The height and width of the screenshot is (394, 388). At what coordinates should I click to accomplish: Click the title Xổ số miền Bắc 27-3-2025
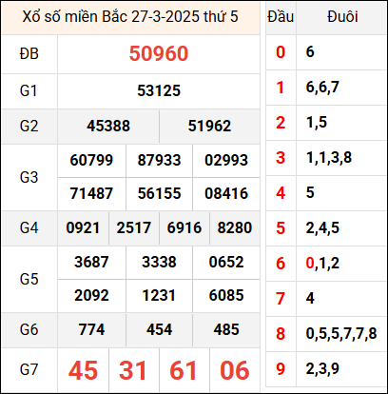(111, 17)
